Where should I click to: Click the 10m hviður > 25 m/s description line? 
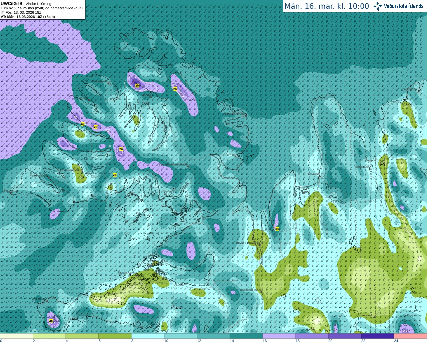point(42,8)
